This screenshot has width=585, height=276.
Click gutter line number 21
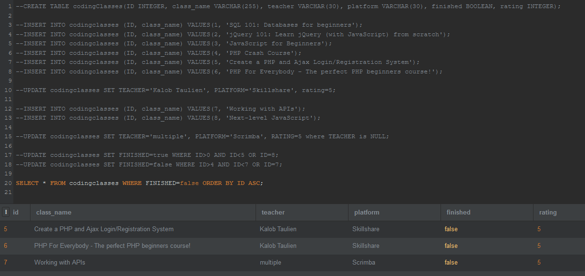(x=8, y=192)
